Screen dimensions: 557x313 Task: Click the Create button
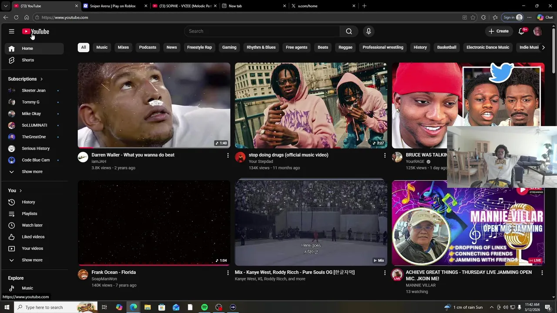pyautogui.click(x=498, y=31)
